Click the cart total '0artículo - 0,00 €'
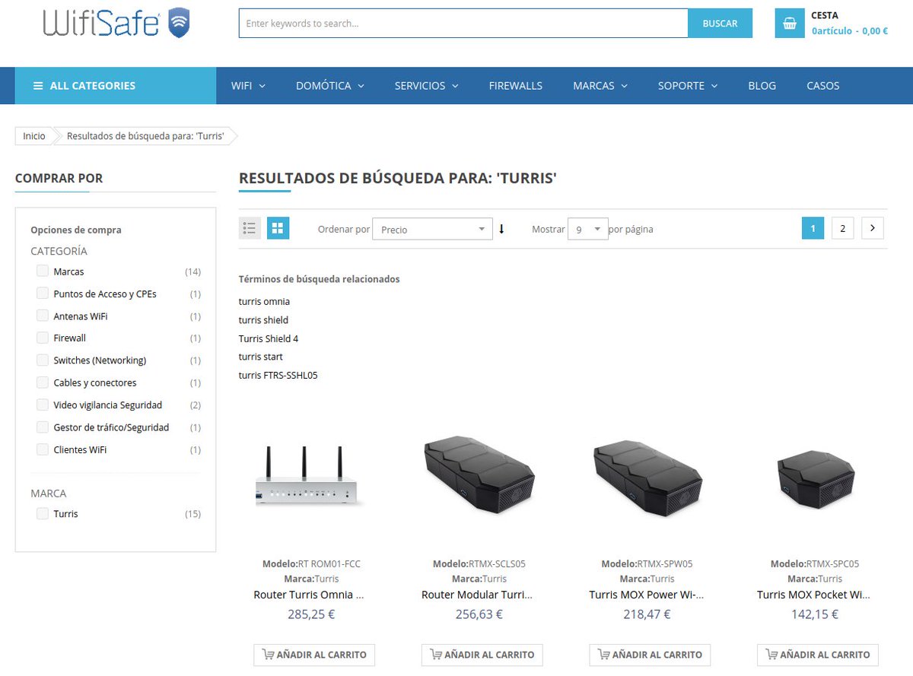 (850, 31)
